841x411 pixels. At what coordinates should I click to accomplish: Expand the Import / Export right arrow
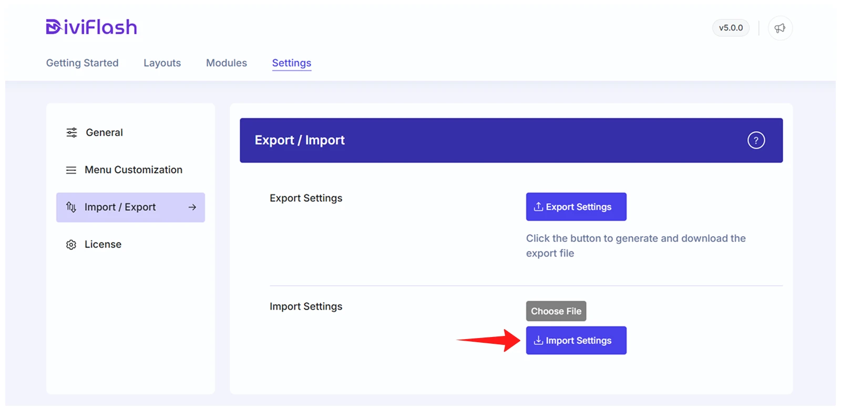point(192,207)
